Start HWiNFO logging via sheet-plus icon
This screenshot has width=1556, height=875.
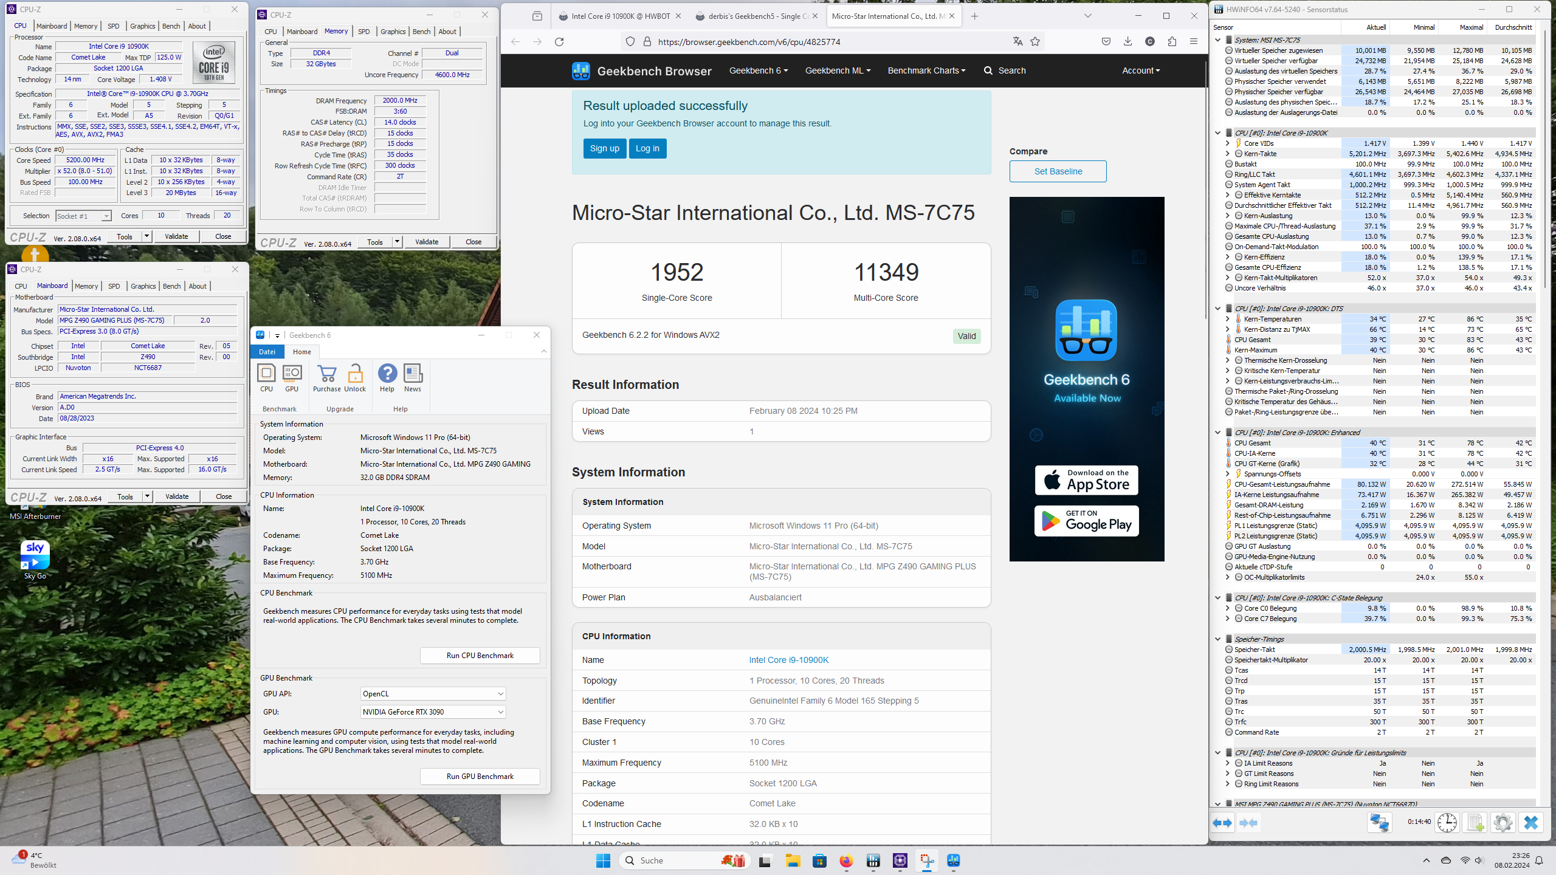[1475, 823]
